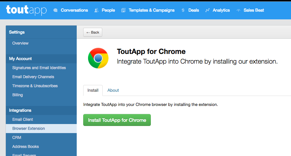
Task: Open Timezone & Unsubscribes settings
Action: [35, 86]
